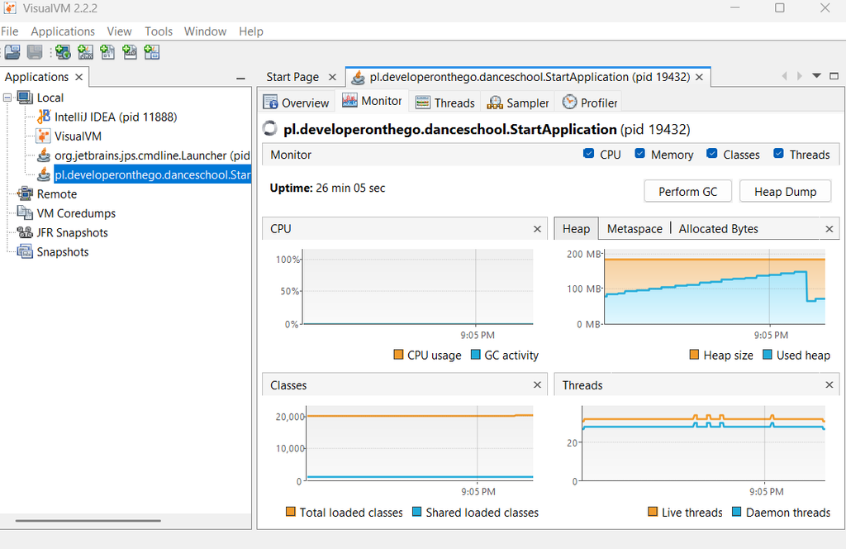Screen dimensions: 846x549
Task: Minimize the Applications panel
Action: pyautogui.click(x=240, y=79)
